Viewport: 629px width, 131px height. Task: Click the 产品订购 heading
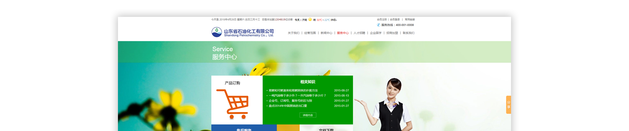pos(232,83)
